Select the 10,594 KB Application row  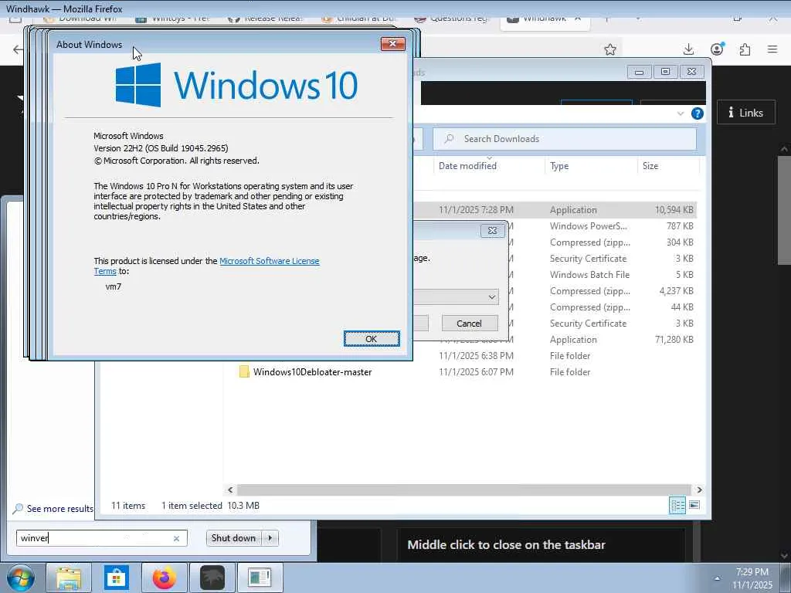[555, 210]
